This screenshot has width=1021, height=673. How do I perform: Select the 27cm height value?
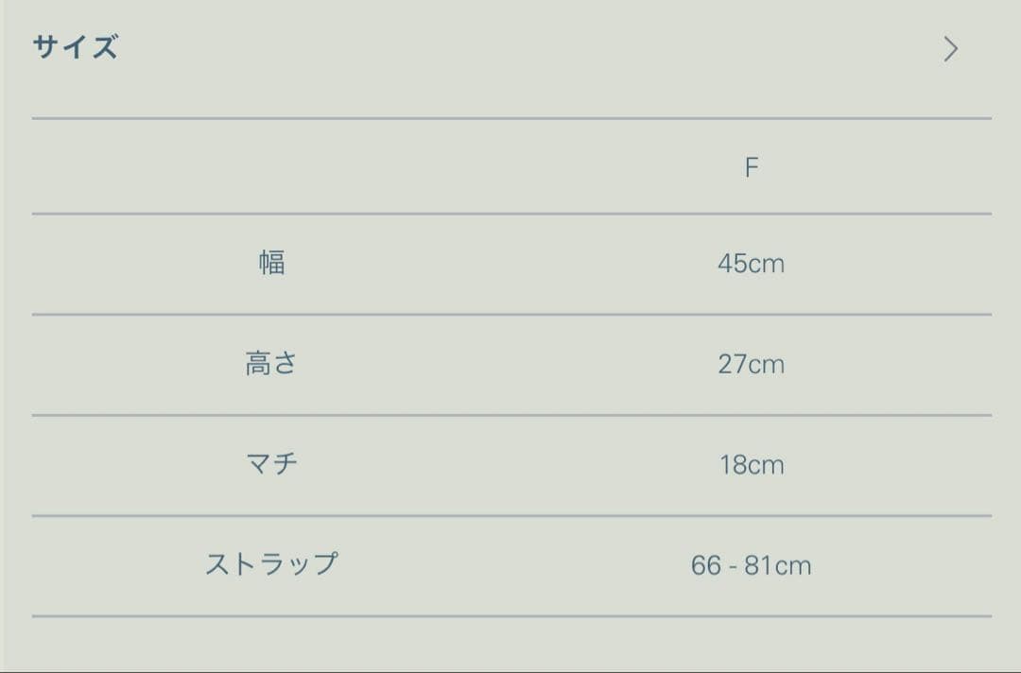[751, 365]
